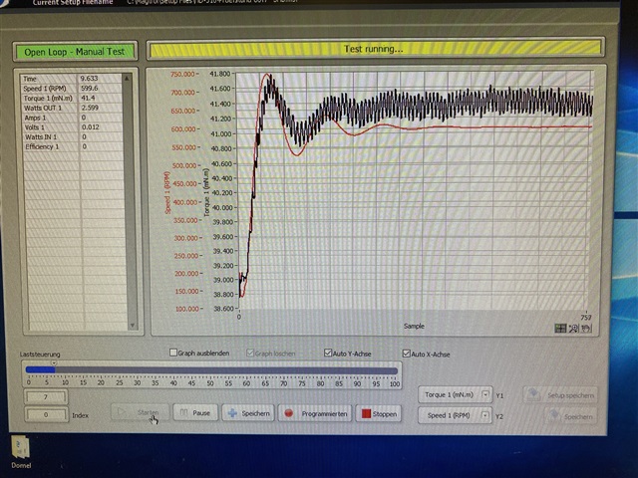Activate the graph zoom magnifier tool
The image size is (638, 478).
573,328
